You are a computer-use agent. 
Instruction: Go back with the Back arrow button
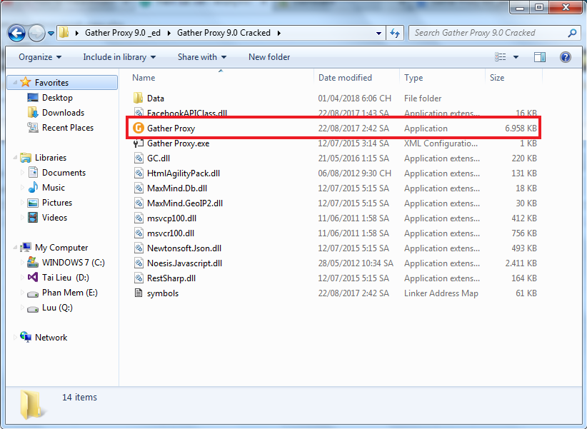tap(16, 34)
